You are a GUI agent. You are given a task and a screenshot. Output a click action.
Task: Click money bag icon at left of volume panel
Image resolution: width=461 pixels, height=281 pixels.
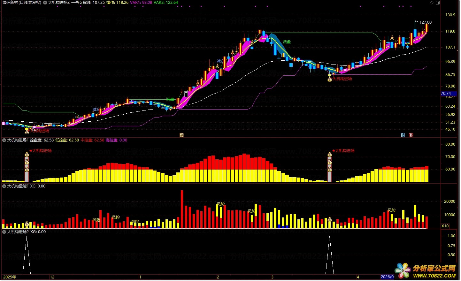click(x=27, y=224)
